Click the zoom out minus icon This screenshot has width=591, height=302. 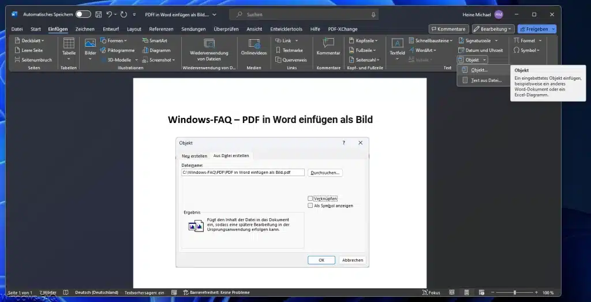click(x=492, y=293)
